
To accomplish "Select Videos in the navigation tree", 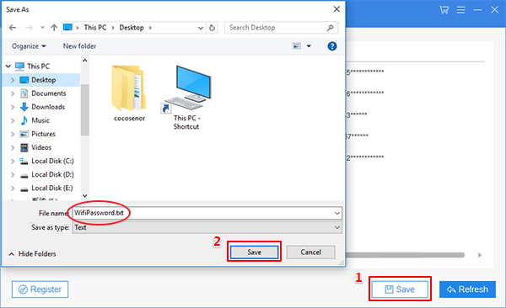I will click(x=41, y=147).
